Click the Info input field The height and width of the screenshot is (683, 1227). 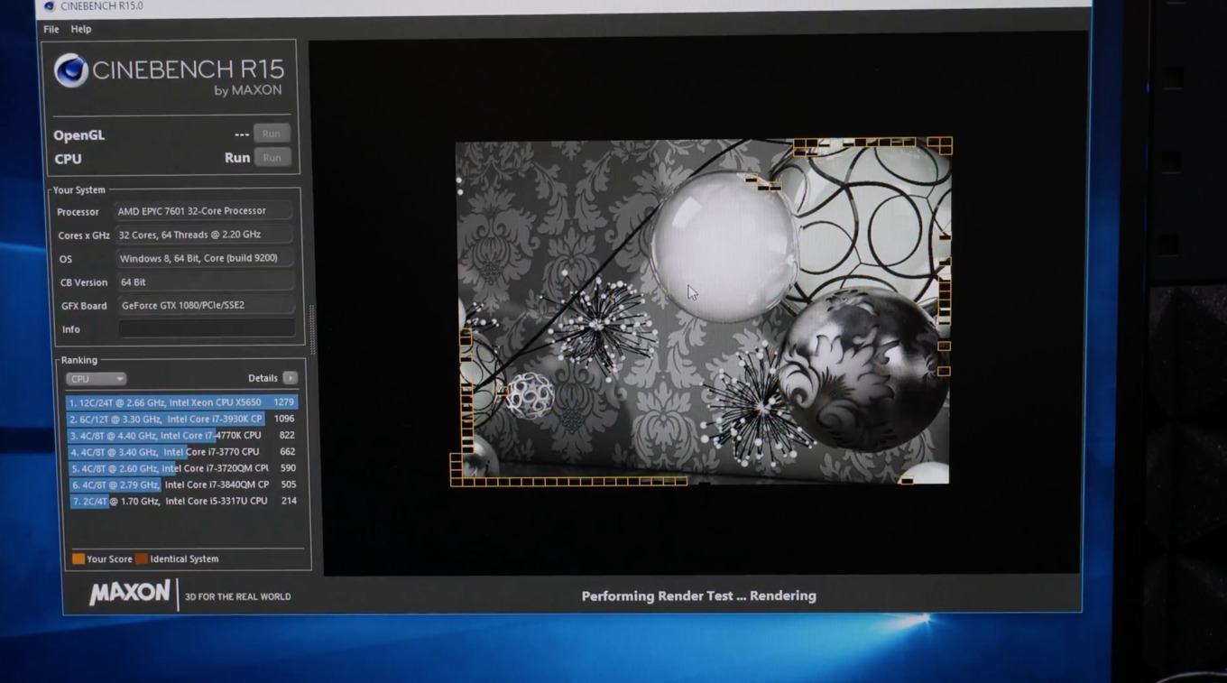(207, 329)
